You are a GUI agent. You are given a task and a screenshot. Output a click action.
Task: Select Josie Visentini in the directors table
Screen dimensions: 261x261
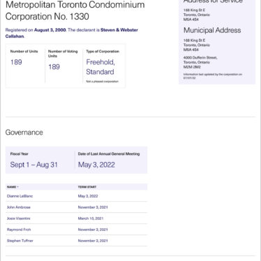point(18,218)
